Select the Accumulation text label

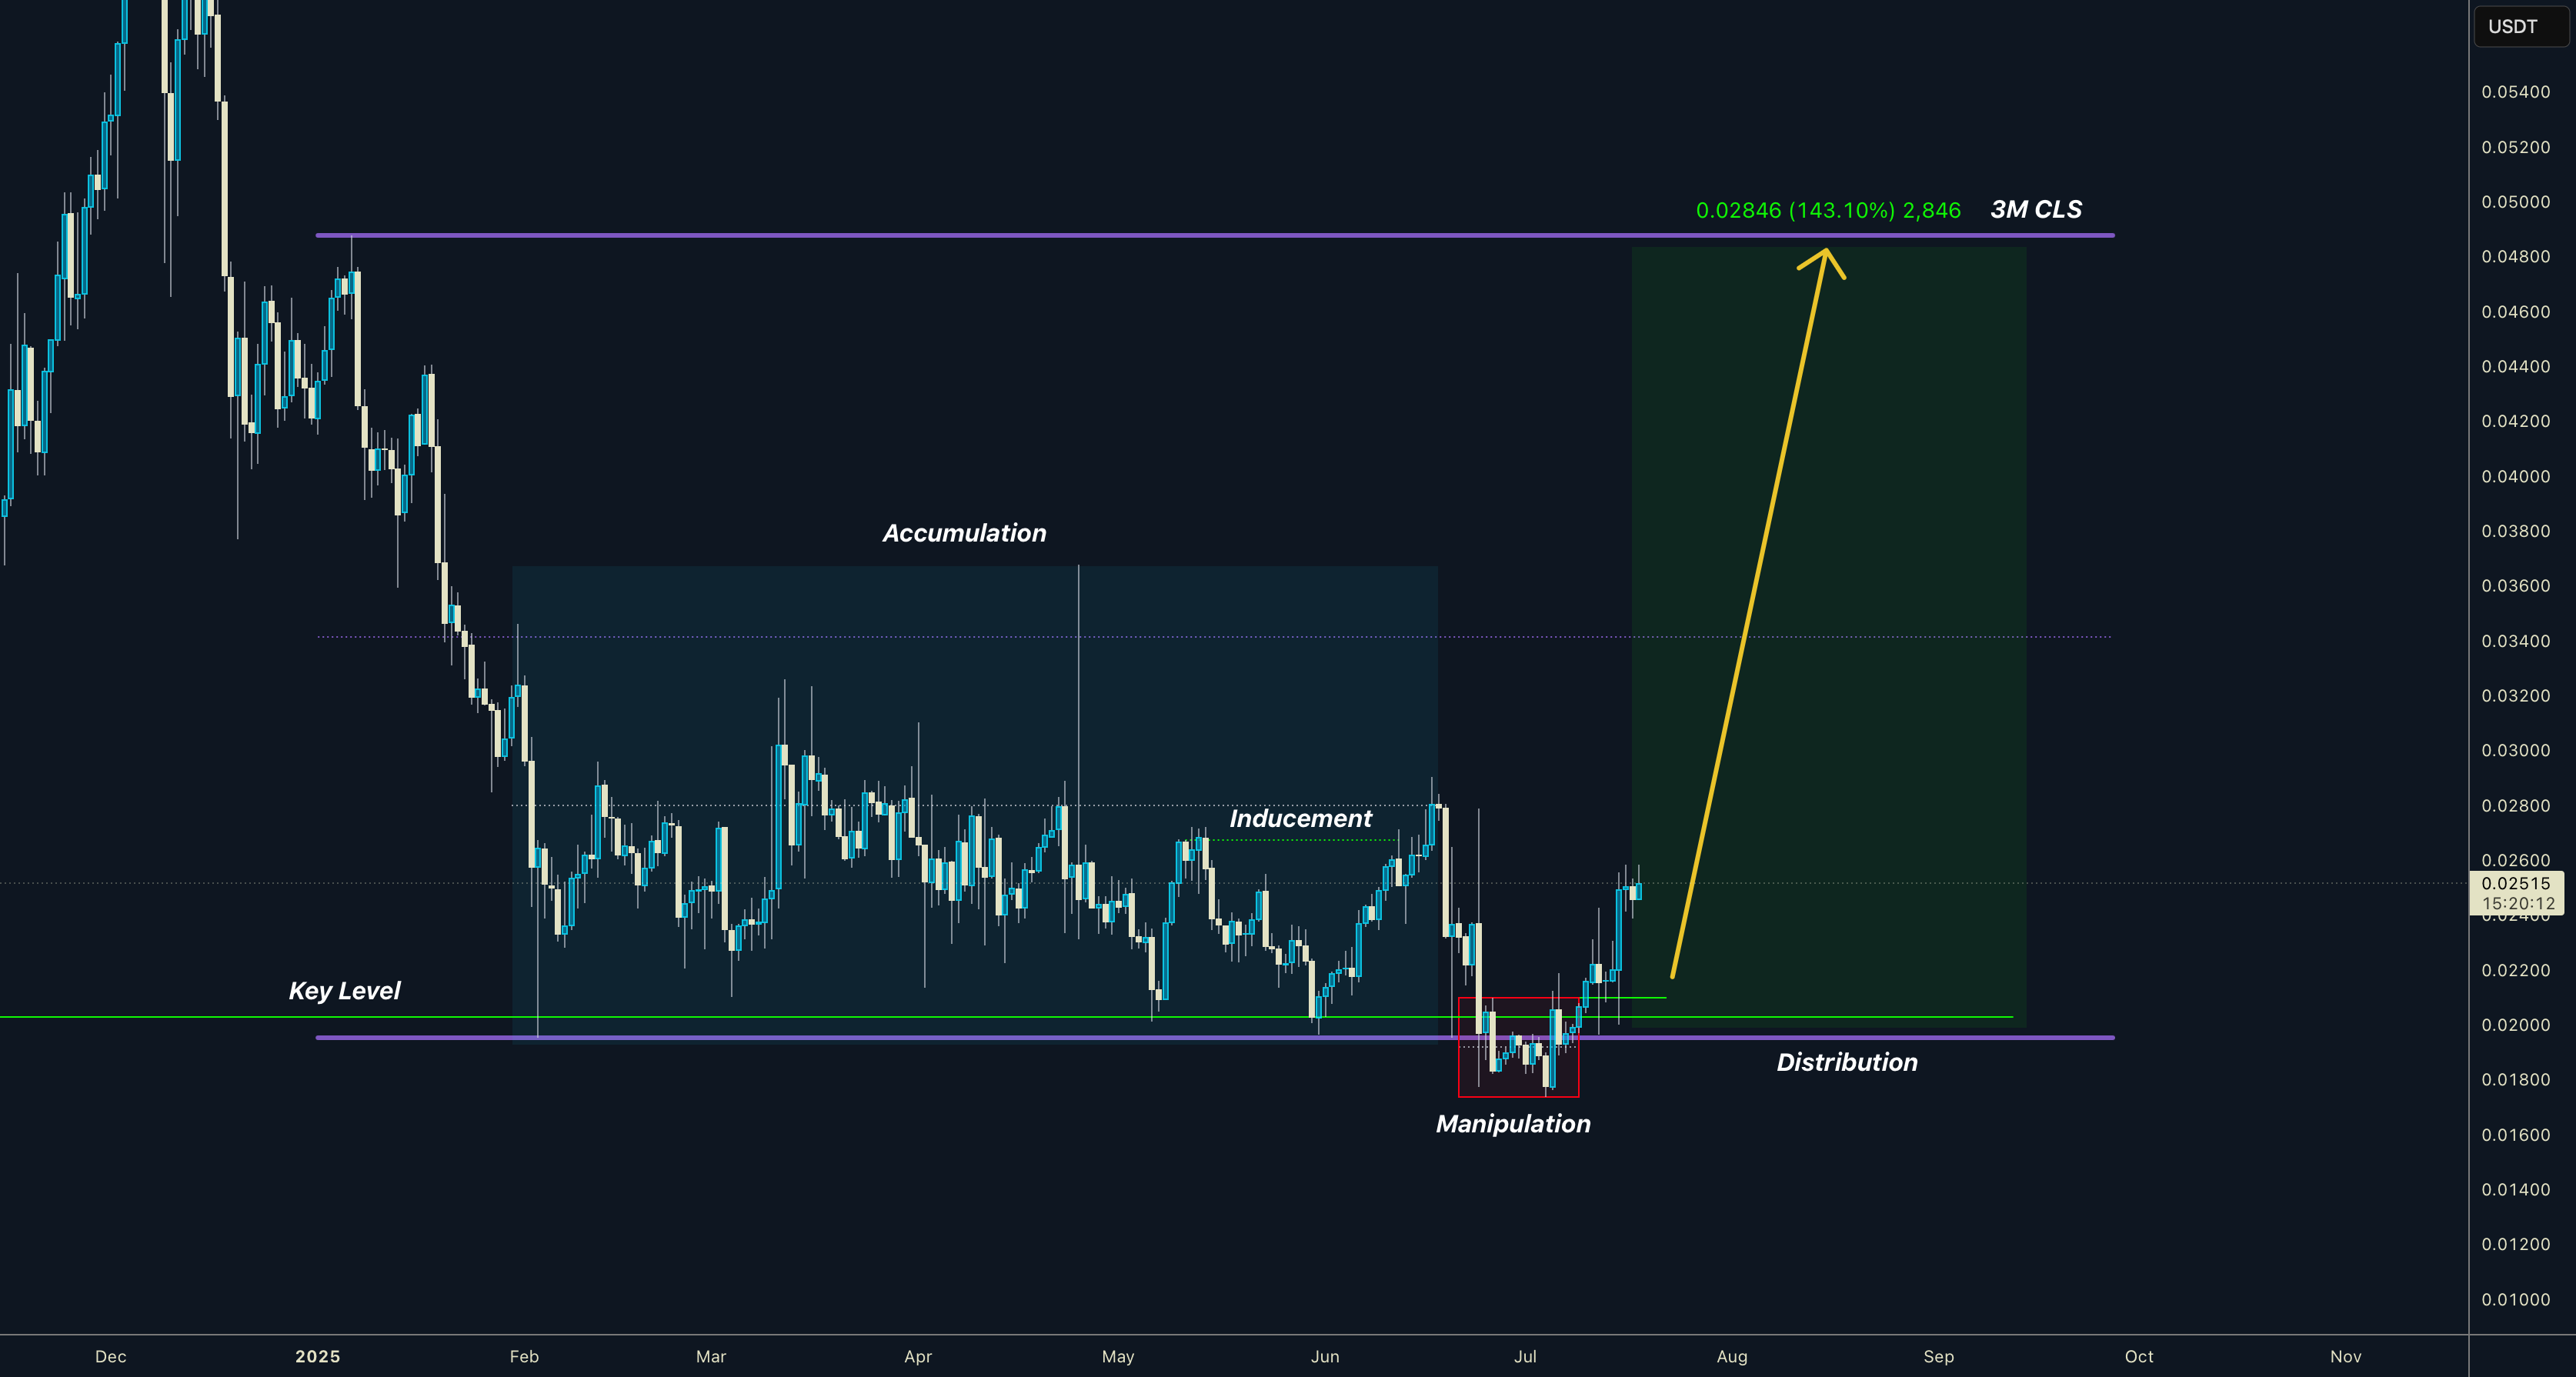pos(964,533)
